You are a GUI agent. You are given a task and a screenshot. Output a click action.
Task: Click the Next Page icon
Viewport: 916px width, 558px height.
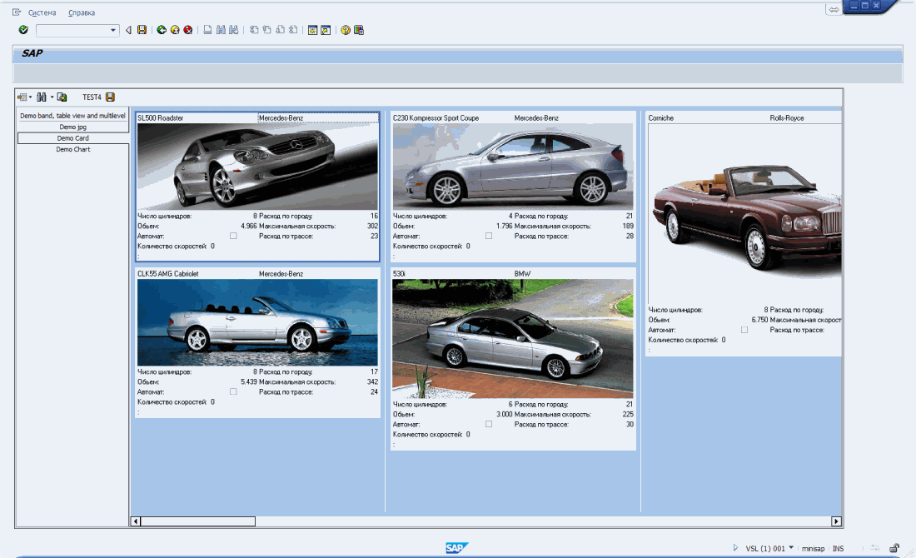pyautogui.click(x=281, y=30)
